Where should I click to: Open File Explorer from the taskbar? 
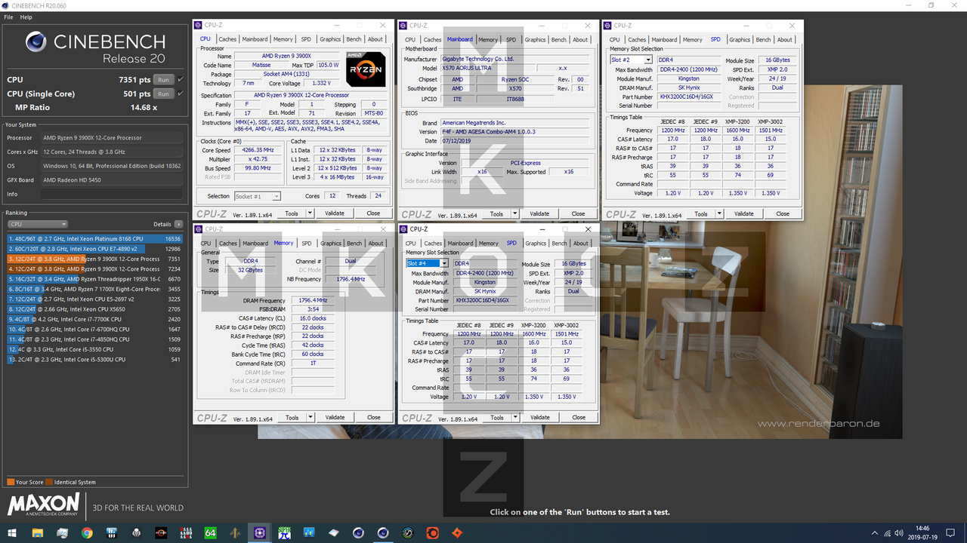point(37,533)
